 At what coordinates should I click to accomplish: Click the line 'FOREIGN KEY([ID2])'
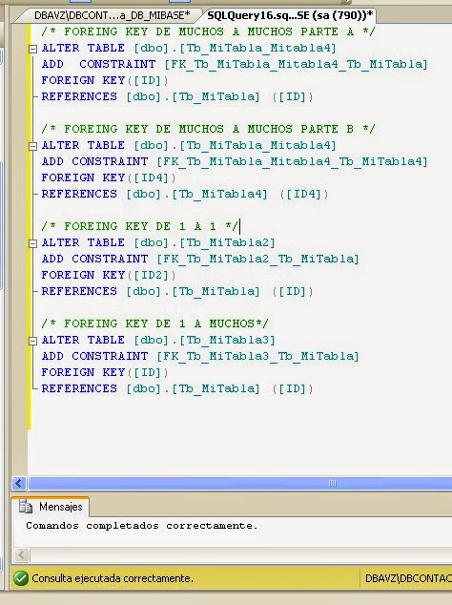pyautogui.click(x=109, y=275)
